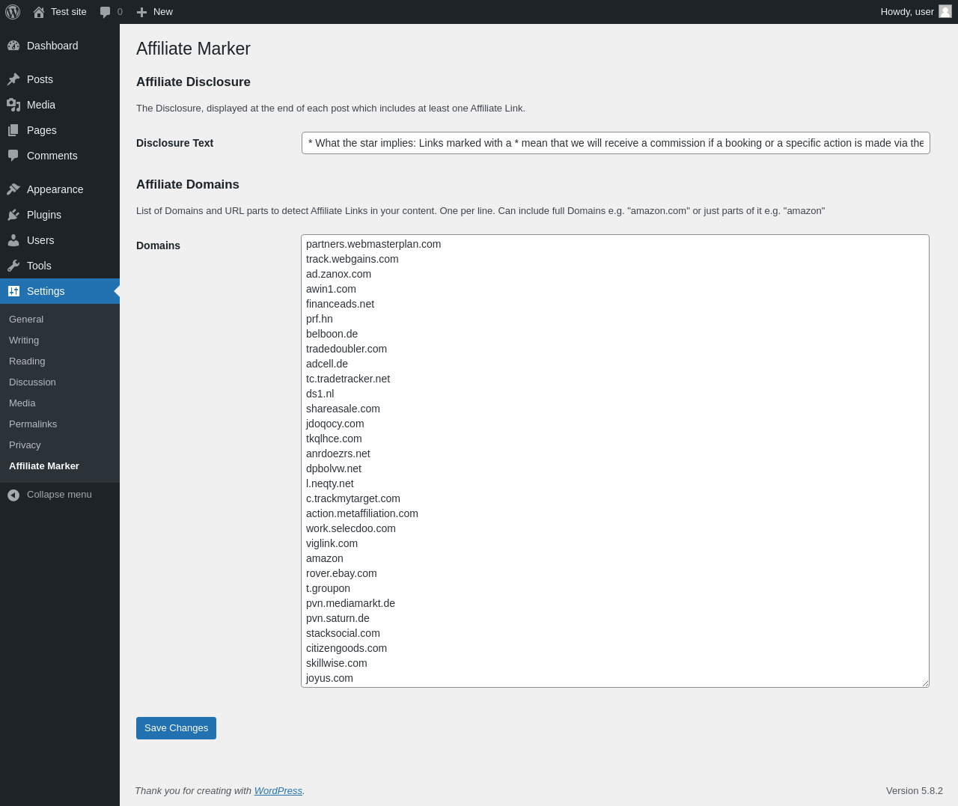Click the Version 5.8.2 footer text
This screenshot has height=806, width=958.
[x=915, y=790]
